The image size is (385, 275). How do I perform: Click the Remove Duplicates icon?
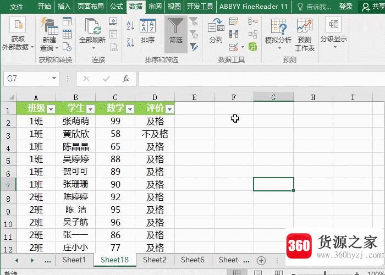tap(234, 34)
